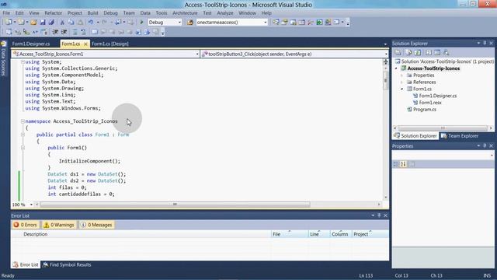497x280 pixels.
Task: Click the Save Form1.cs floppy icon
Action: (43, 23)
